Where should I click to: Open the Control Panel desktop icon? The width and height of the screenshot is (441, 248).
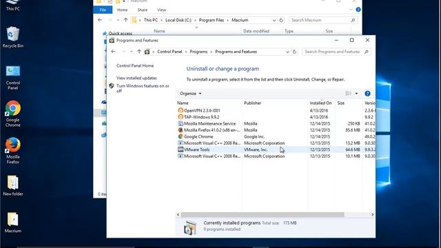(x=12, y=78)
